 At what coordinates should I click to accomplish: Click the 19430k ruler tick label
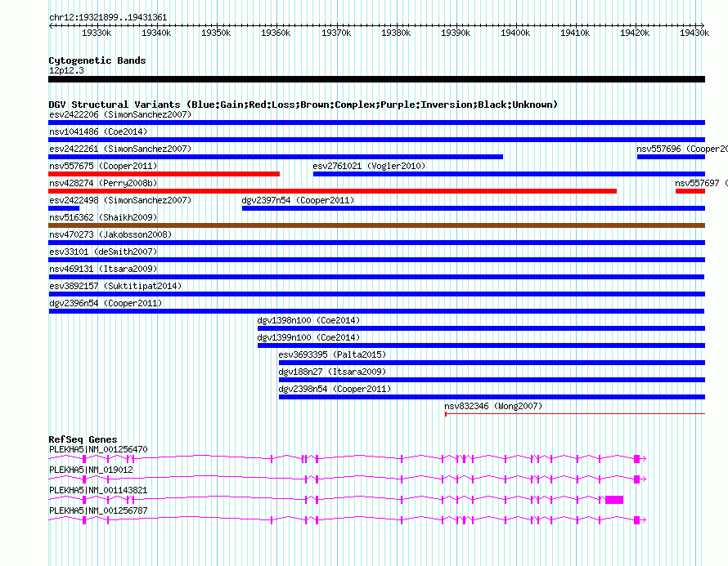pyautogui.click(x=694, y=33)
